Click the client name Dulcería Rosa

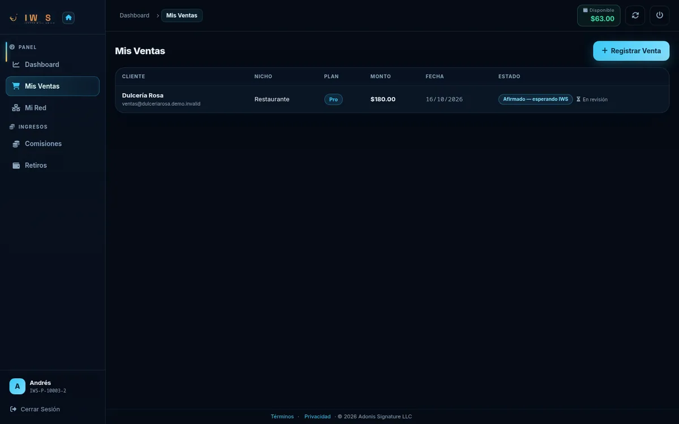[x=143, y=96]
